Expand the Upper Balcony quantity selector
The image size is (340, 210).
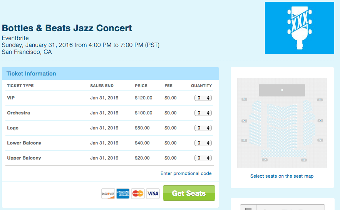pos(203,158)
